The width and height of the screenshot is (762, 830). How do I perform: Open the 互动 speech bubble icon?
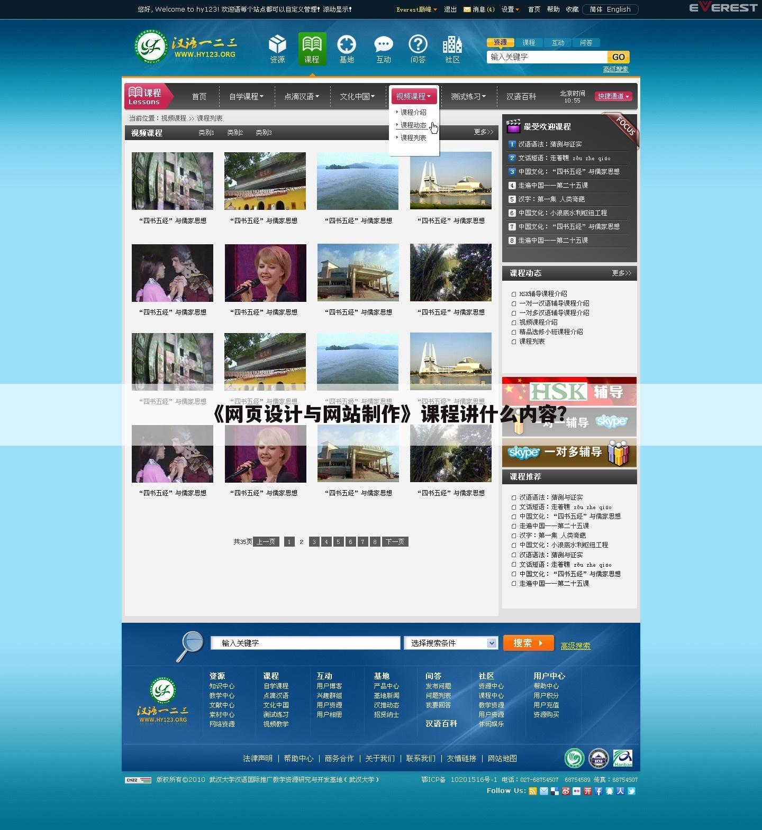[383, 45]
